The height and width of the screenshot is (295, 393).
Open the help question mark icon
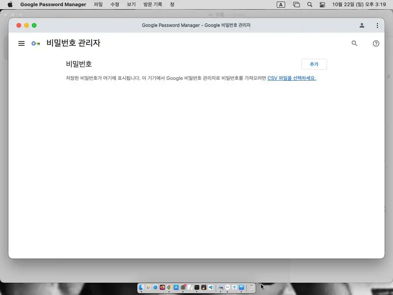(x=376, y=43)
